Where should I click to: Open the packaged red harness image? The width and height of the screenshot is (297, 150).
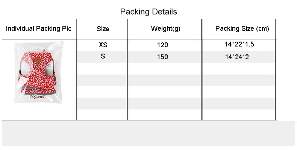point(39,72)
